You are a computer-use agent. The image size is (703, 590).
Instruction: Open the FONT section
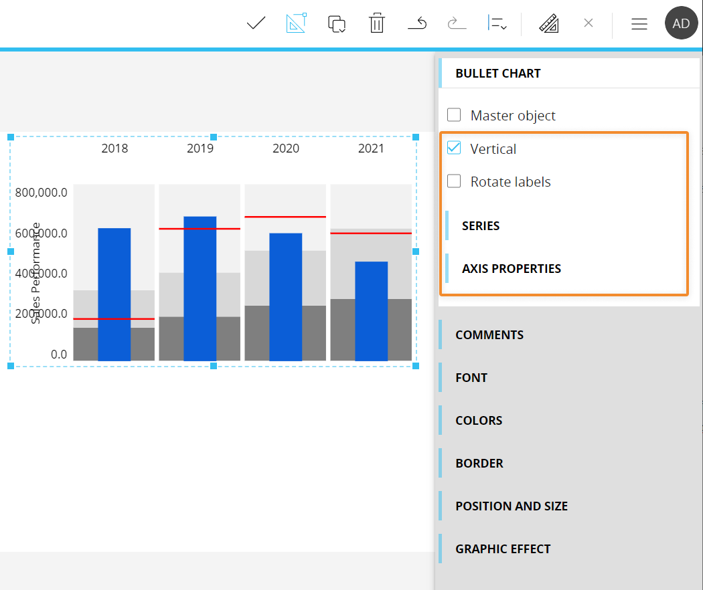point(471,378)
